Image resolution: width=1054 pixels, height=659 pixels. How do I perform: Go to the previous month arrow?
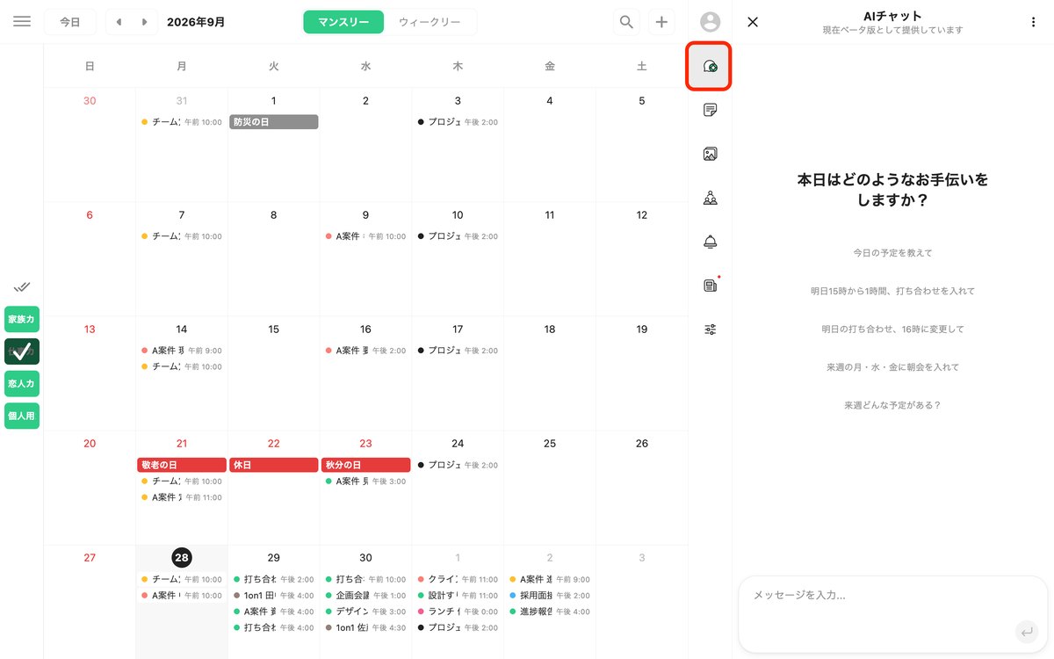(119, 22)
